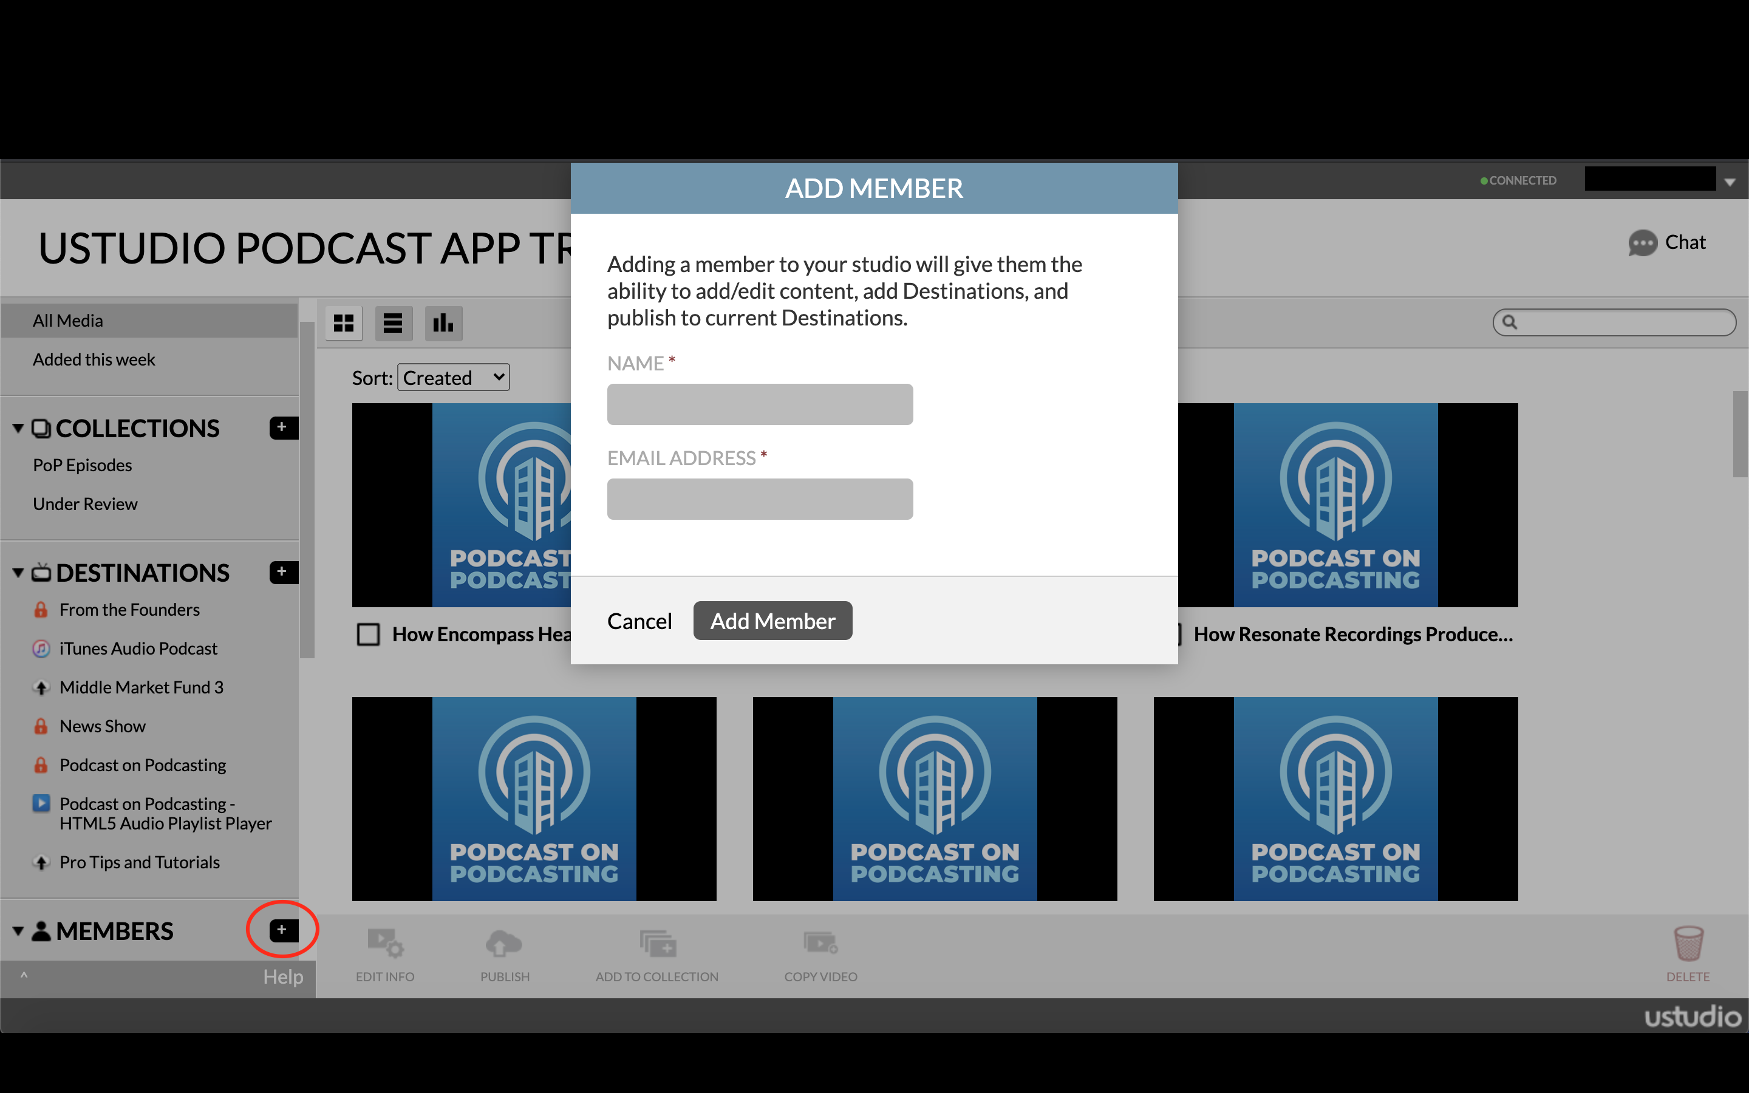Click the Publish cloud icon
Screen dimensions: 1749x1093
503,944
